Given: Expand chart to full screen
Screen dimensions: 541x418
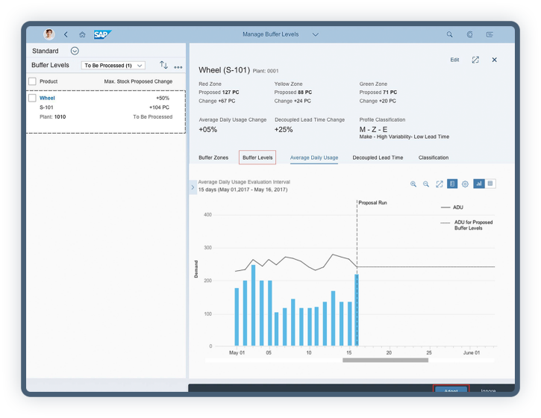Looking at the screenshot, I should pyautogui.click(x=440, y=184).
